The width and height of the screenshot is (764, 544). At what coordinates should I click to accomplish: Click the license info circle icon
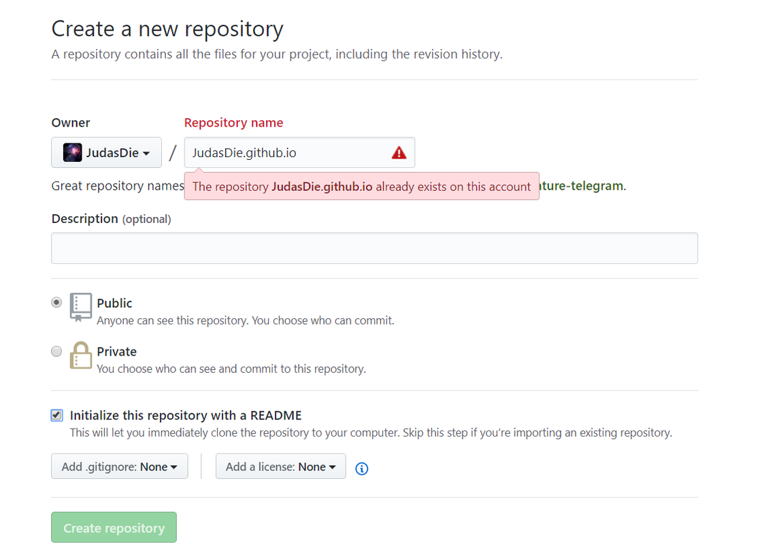(x=361, y=469)
